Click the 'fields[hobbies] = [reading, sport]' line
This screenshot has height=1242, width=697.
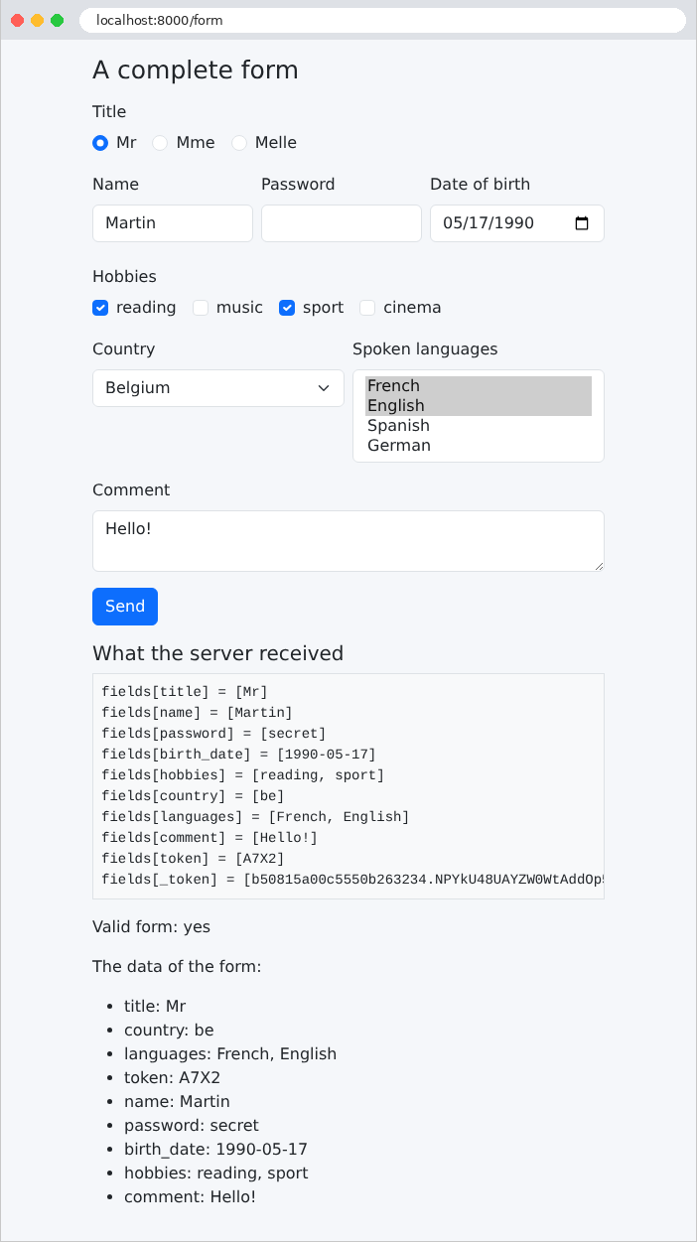(243, 775)
